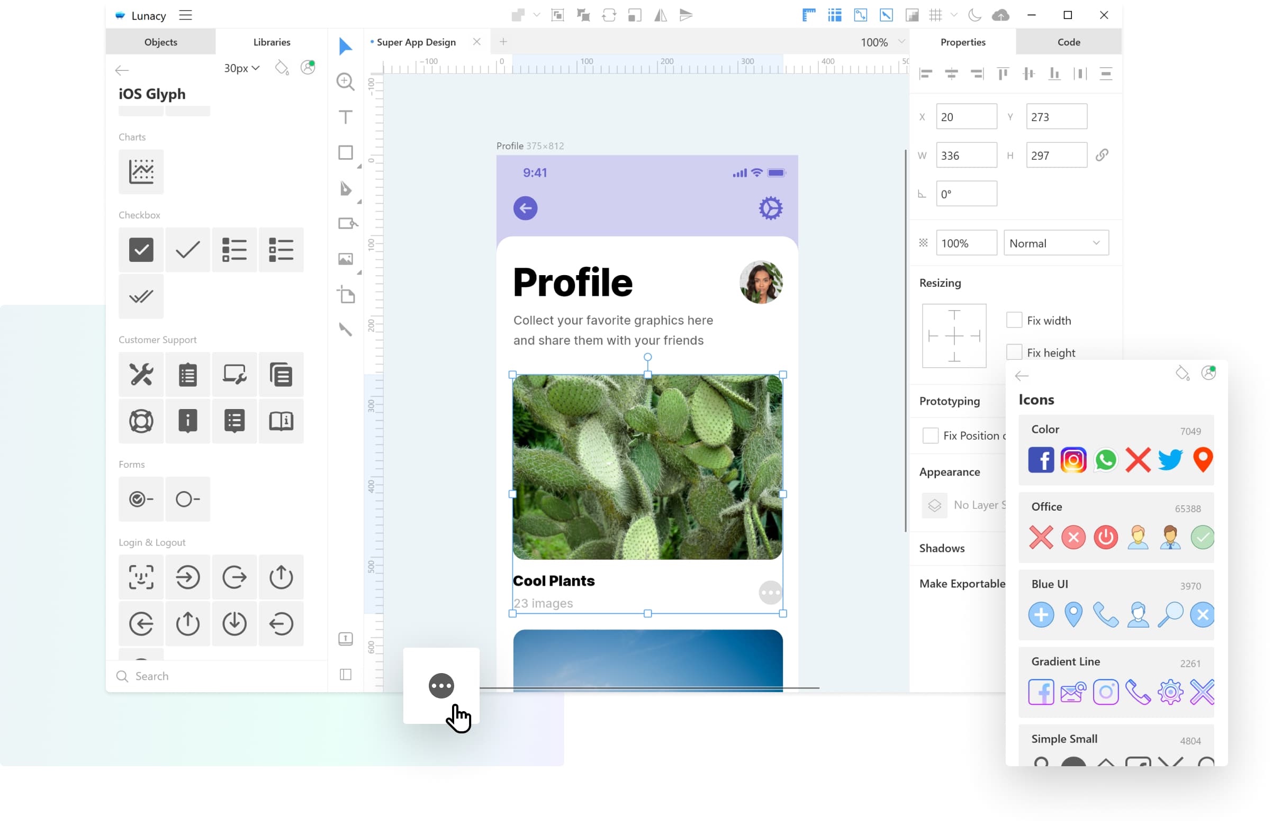This screenshot has width=1281, height=835.
Task: Enable the Fix width checkbox
Action: click(1014, 320)
